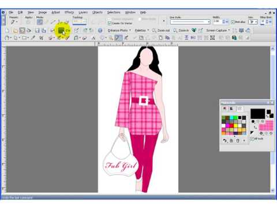
Task: Select the Swatches tab in Materials
Action: click(x=239, y=109)
